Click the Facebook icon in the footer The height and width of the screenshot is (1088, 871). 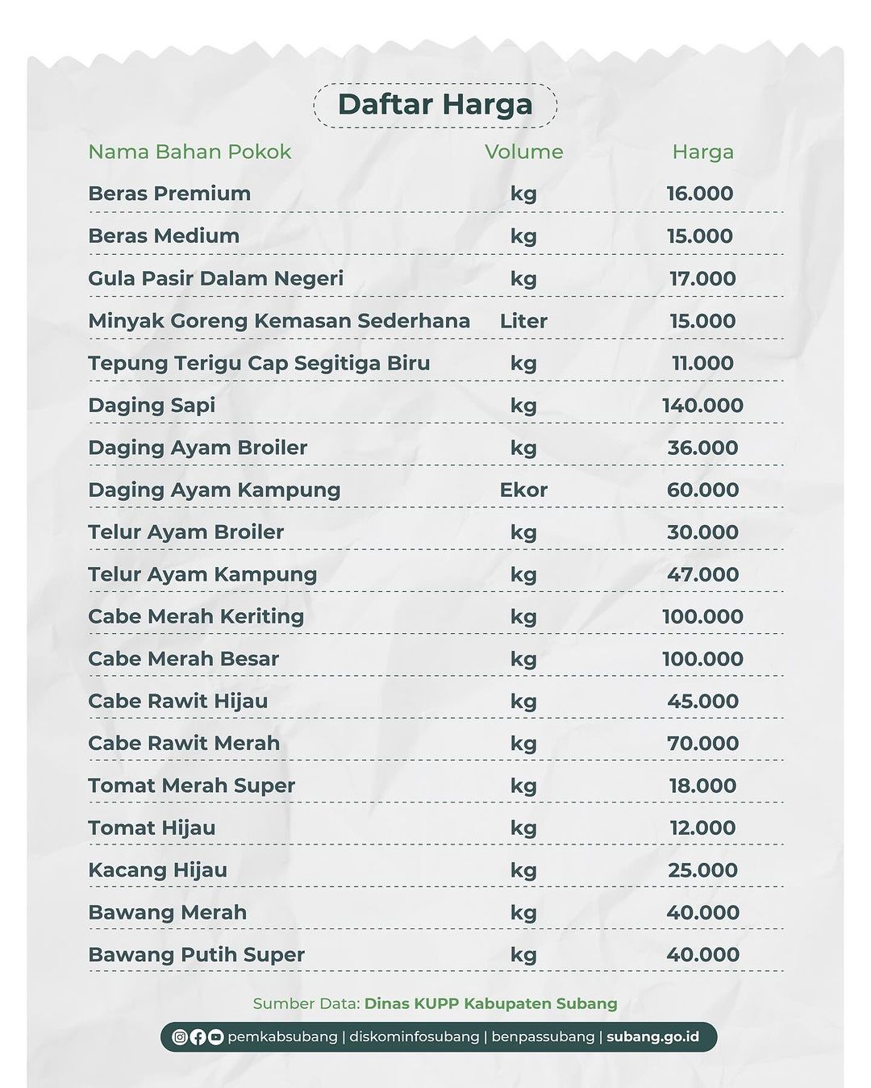198,1037
